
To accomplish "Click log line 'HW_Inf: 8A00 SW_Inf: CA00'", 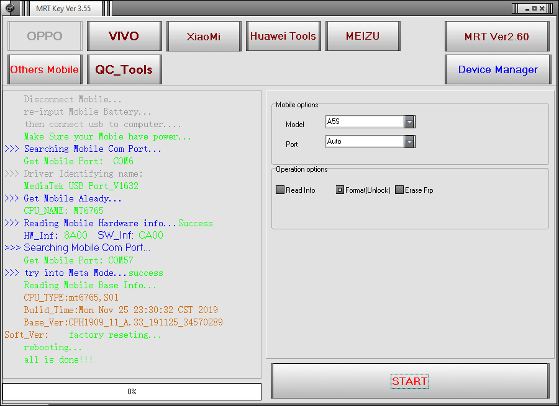I will click(x=93, y=235).
